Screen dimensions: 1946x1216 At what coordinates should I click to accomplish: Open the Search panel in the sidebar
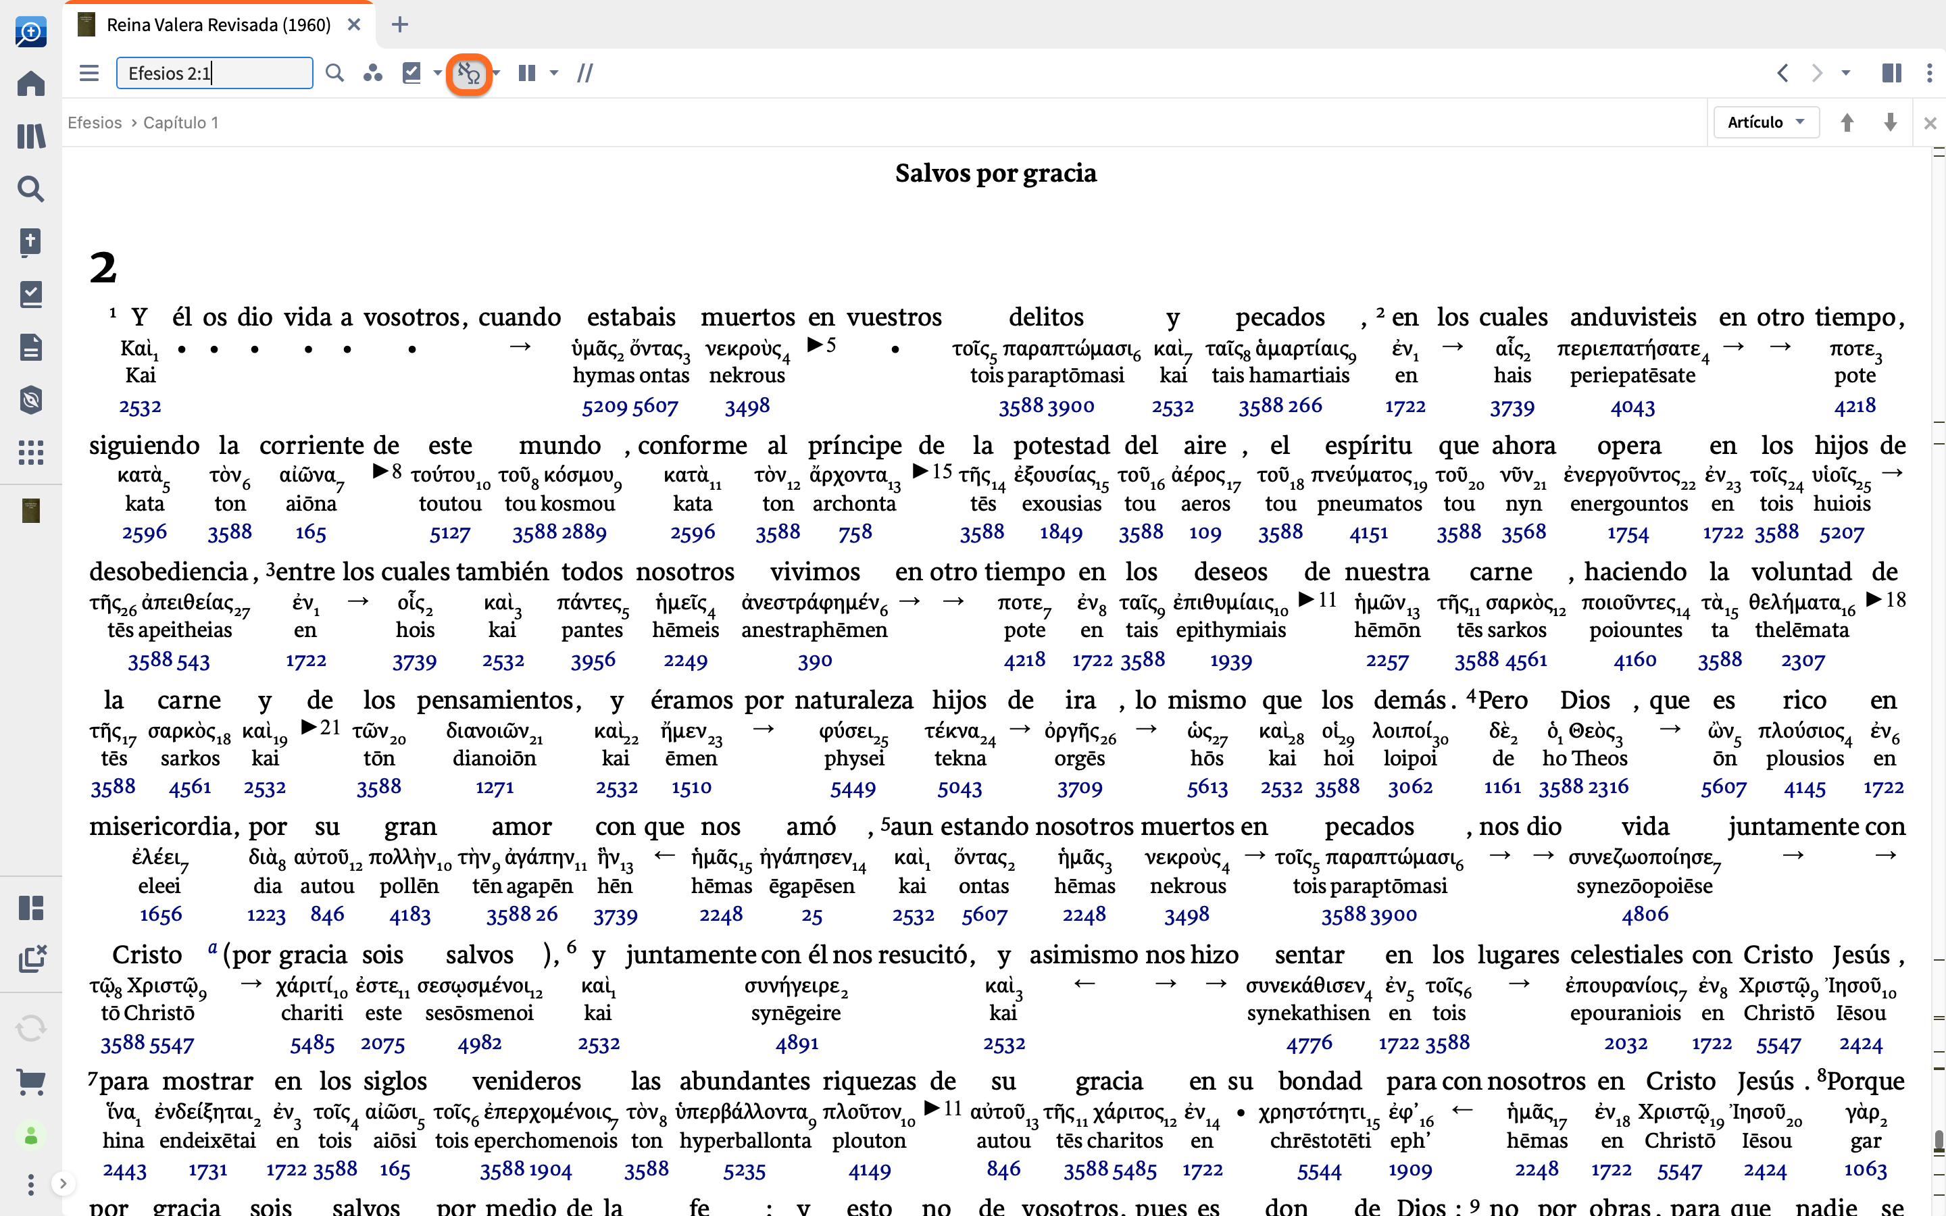click(30, 188)
